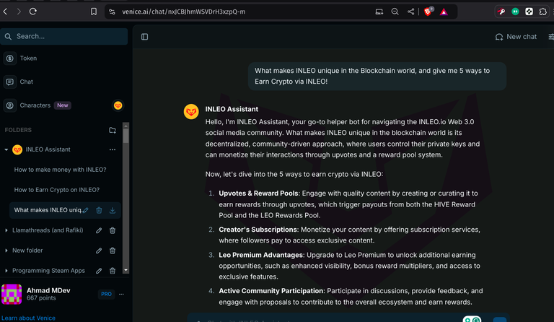Open the Extensions puzzle menu
Screen dimensions: 554x322
click(x=543, y=12)
